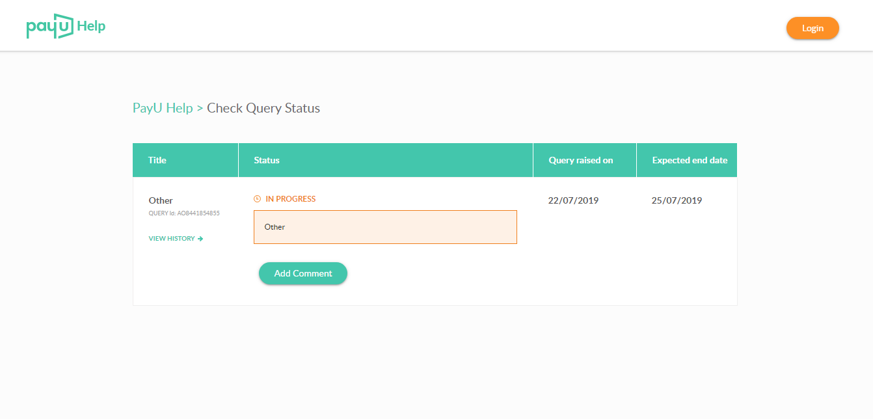The width and height of the screenshot is (873, 419).
Task: Click the Help text beside the logo
Action: click(x=91, y=26)
